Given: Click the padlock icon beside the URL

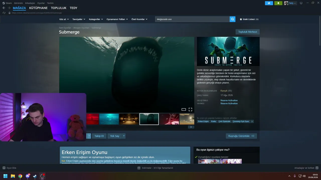Looking at the screenshot, I should pos(10,13).
